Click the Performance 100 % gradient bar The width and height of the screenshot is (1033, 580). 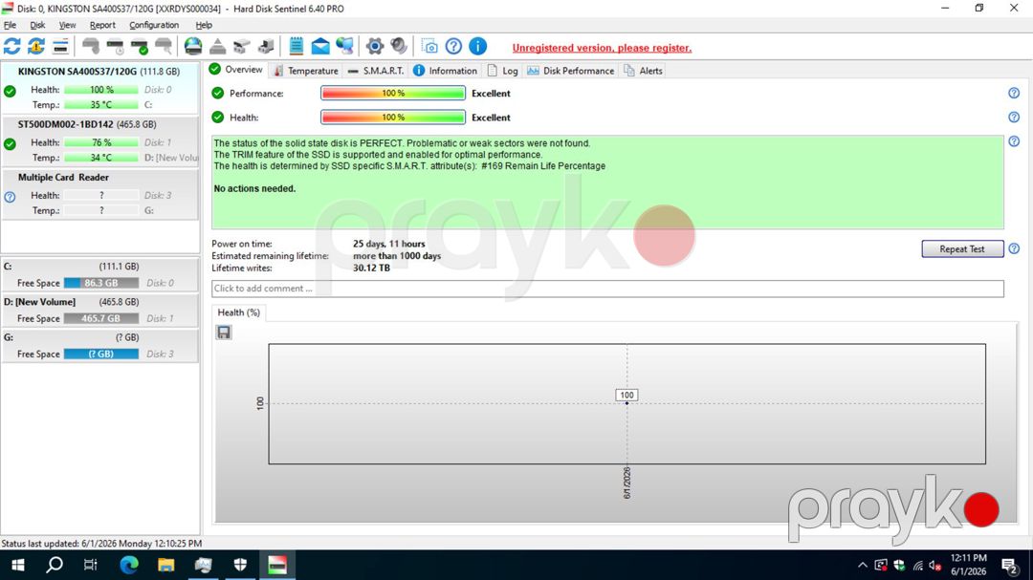[x=393, y=94]
